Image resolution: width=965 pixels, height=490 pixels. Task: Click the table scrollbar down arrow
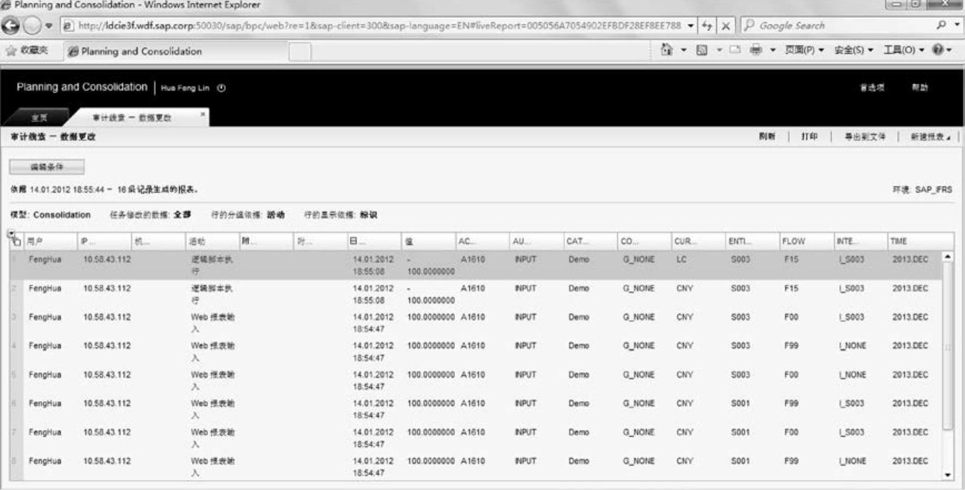(x=948, y=475)
